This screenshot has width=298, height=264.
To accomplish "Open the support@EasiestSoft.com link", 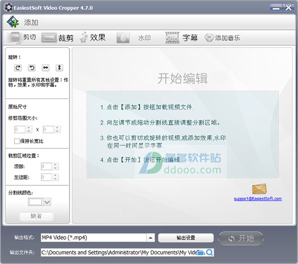I will 258,199.
